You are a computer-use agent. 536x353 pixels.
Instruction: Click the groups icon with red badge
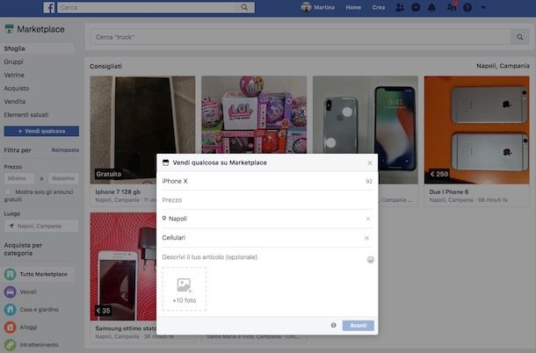tap(452, 7)
